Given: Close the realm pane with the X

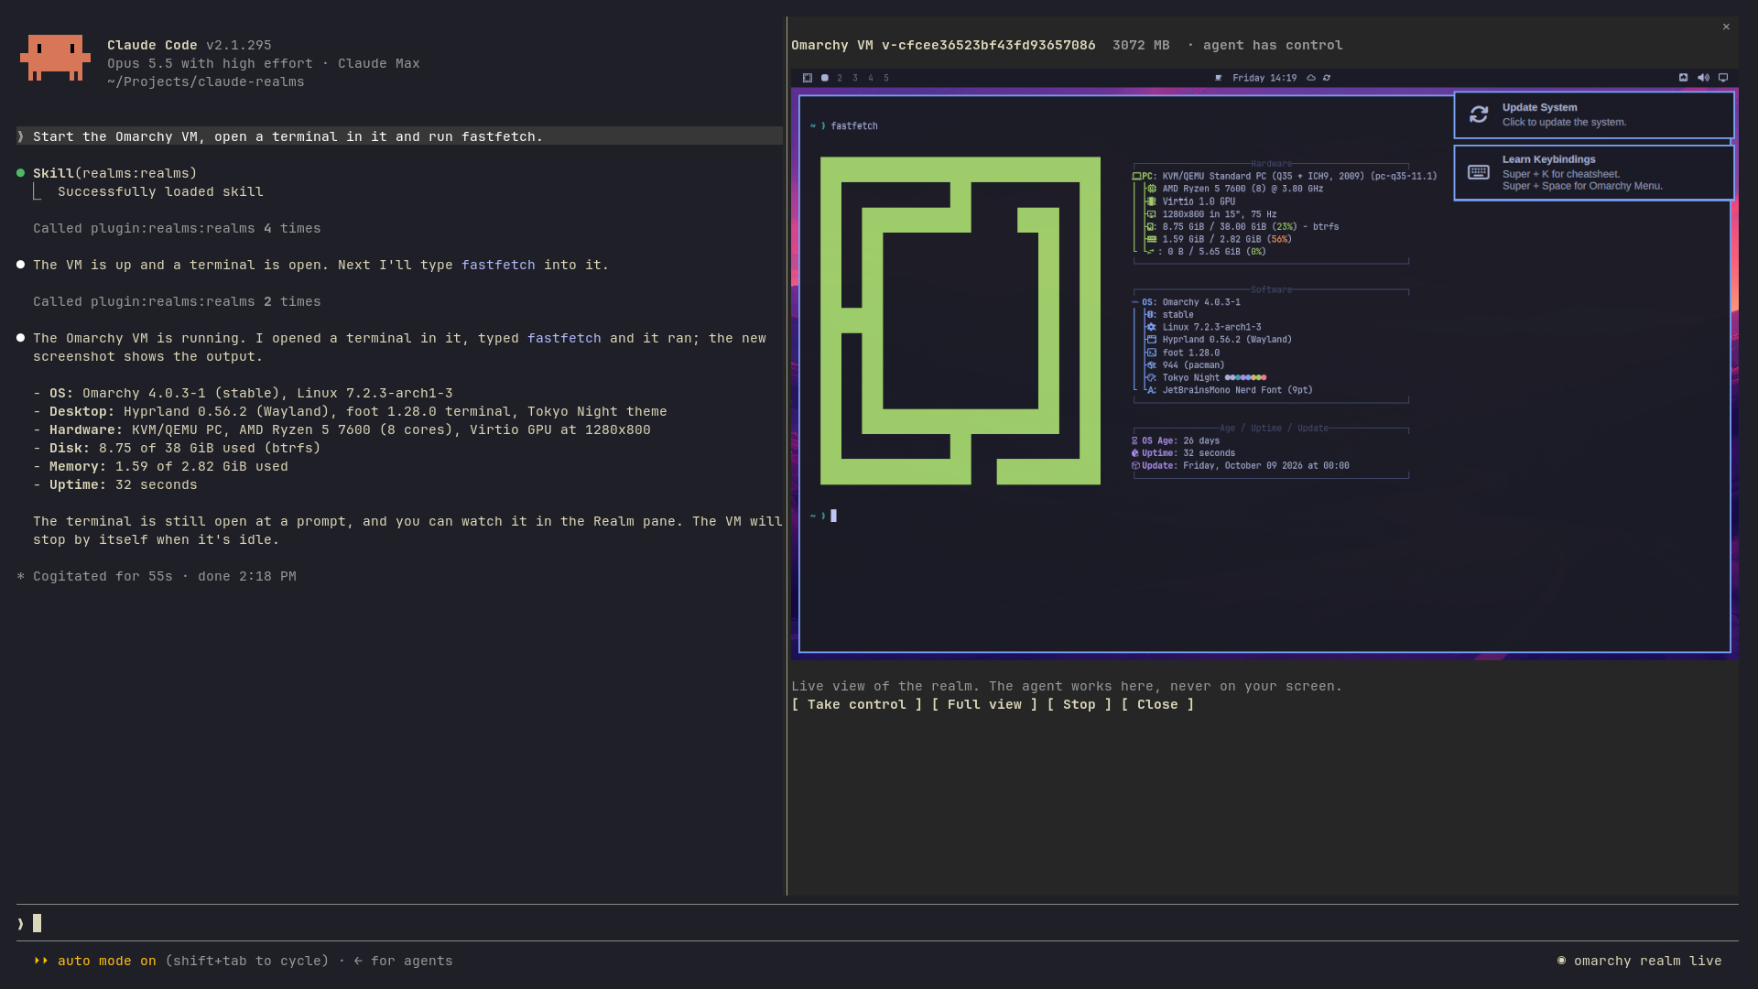Looking at the screenshot, I should coord(1726,27).
